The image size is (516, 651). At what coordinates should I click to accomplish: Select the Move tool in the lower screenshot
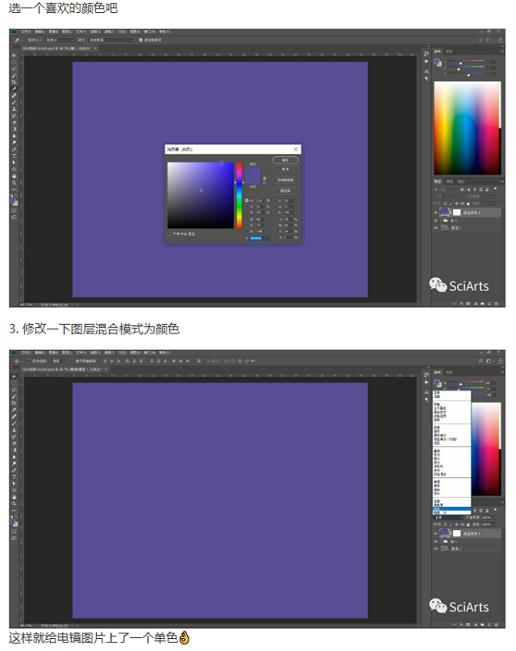click(x=14, y=375)
